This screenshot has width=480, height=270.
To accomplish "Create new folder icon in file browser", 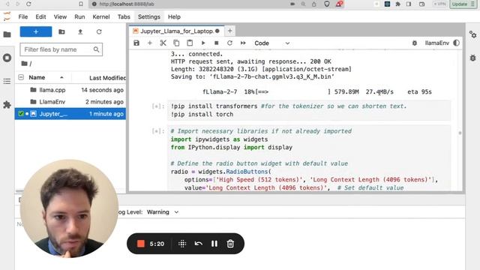I will tap(61, 31).
